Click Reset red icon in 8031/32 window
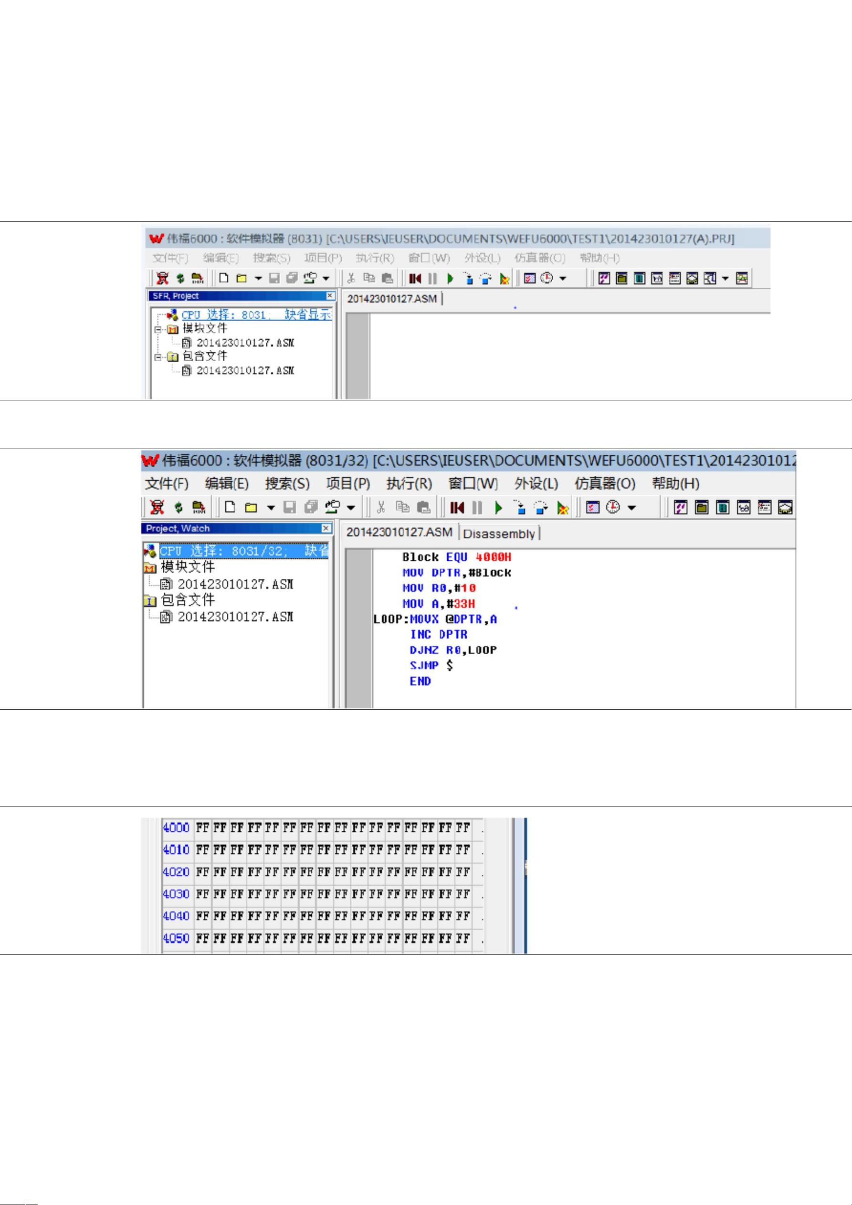Viewport: 852px width, 1205px height. click(x=457, y=507)
